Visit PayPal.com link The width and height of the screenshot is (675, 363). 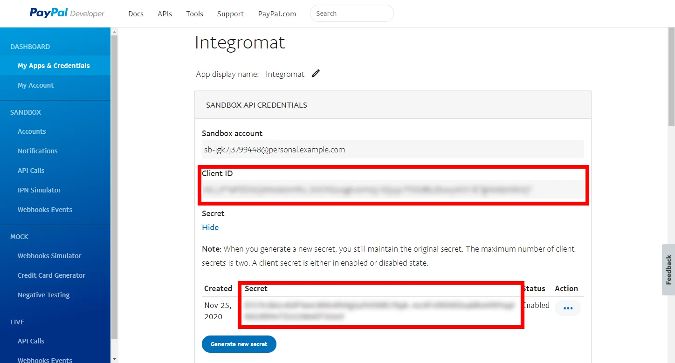click(x=277, y=14)
